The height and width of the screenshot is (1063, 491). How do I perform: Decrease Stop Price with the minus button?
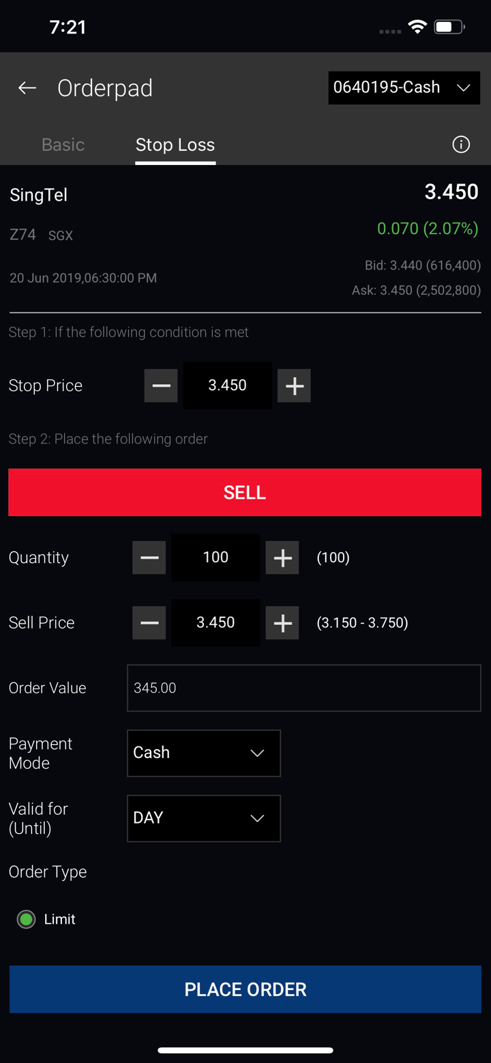(x=161, y=385)
